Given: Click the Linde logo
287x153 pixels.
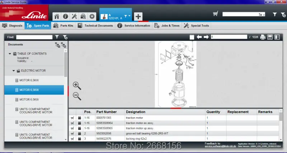Looking at the screenshot, I should pyautogui.click(x=34, y=16).
